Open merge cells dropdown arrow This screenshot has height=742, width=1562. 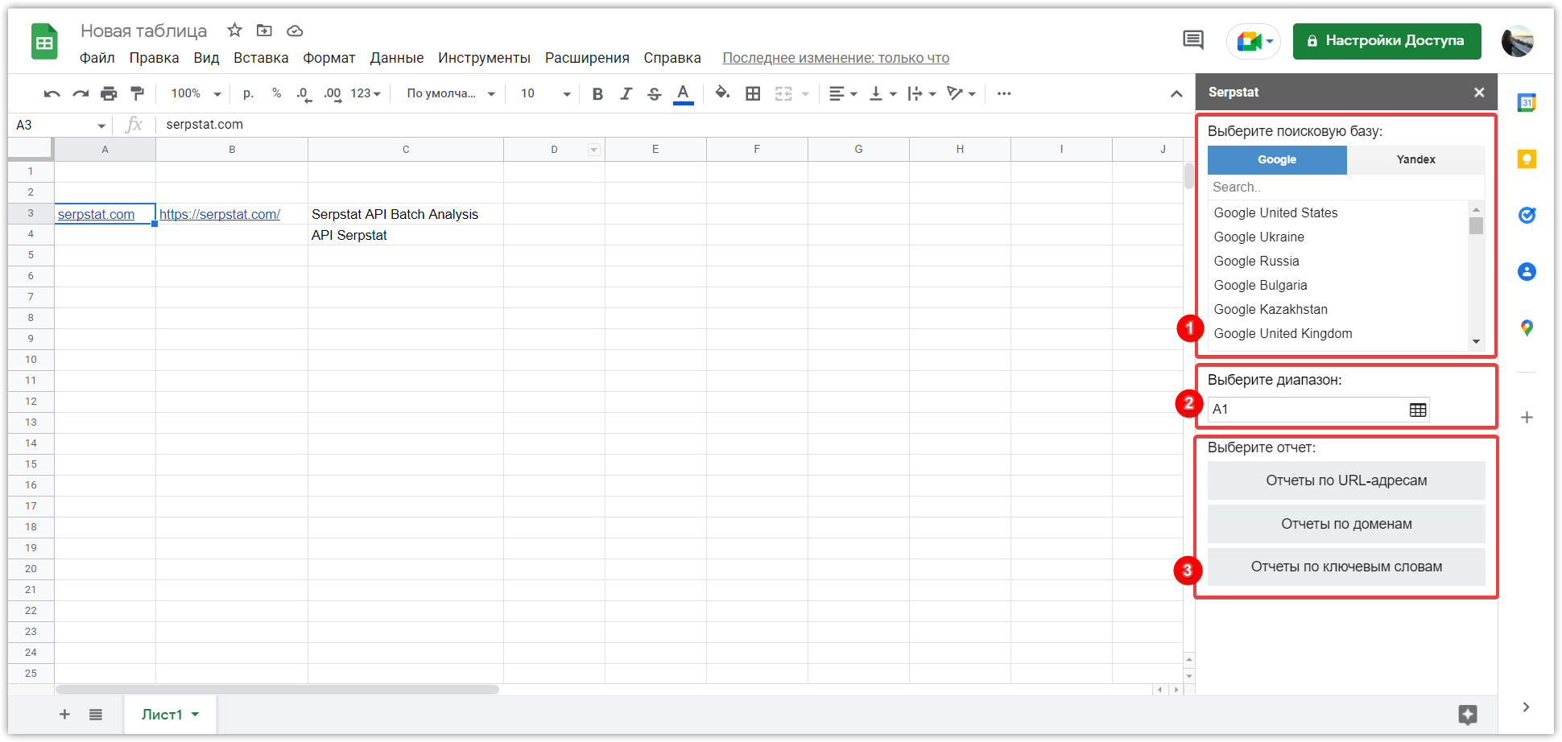(805, 94)
